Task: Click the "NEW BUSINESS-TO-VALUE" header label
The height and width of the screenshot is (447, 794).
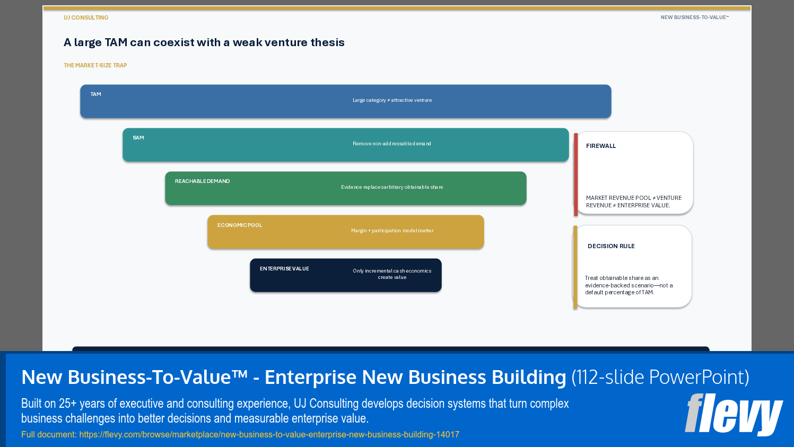Action: click(695, 17)
